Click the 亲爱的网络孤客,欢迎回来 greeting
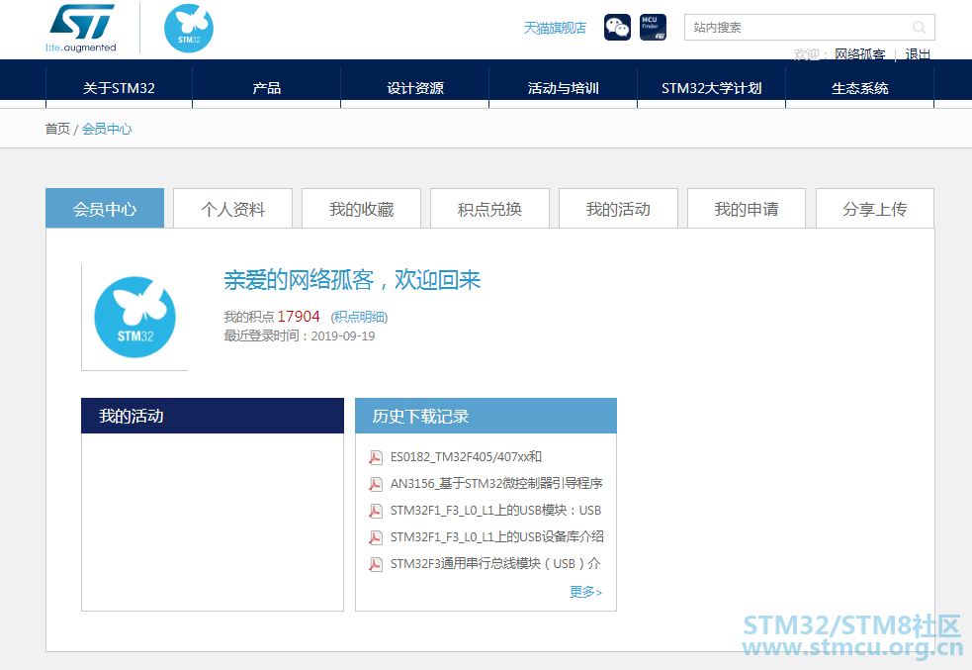The image size is (972, 670). [x=352, y=280]
